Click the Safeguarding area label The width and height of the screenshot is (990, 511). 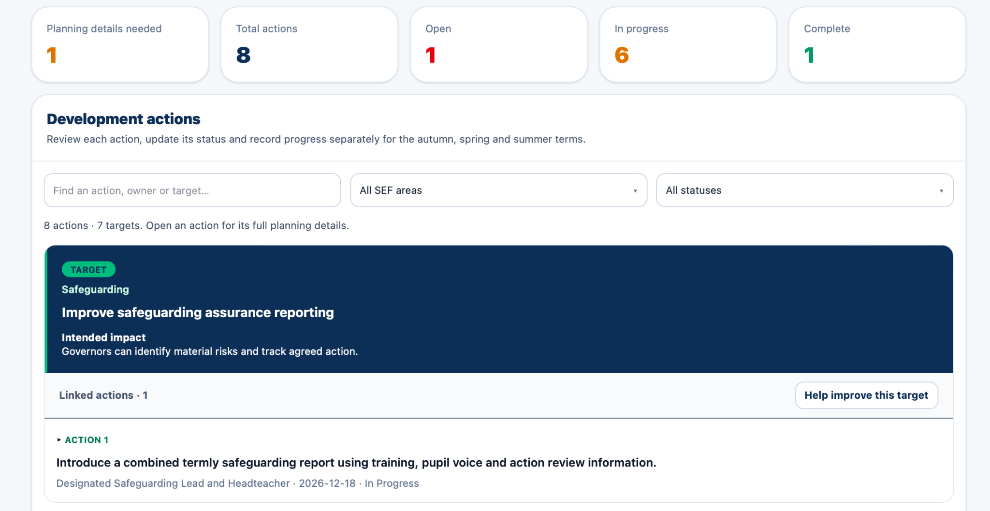[x=95, y=290]
